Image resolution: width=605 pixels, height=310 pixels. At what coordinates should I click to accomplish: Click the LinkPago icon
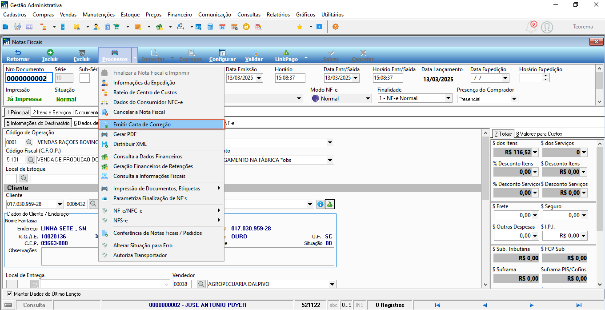click(x=286, y=52)
